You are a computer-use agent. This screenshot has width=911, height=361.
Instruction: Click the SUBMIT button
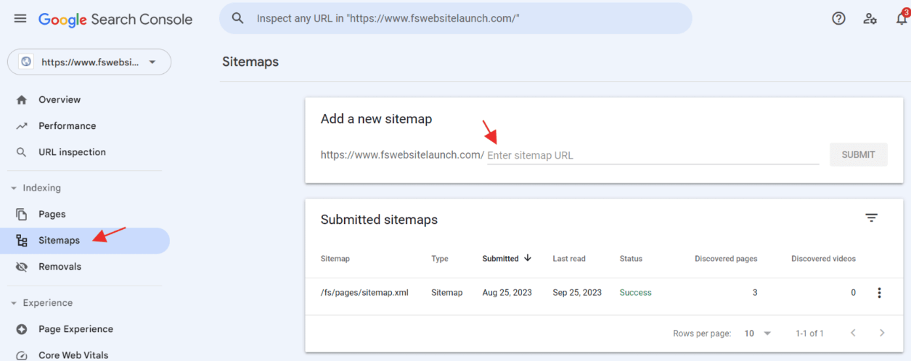(x=858, y=154)
